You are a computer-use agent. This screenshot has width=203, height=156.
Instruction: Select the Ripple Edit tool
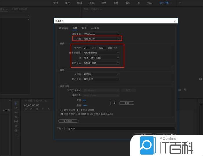click(16, 112)
